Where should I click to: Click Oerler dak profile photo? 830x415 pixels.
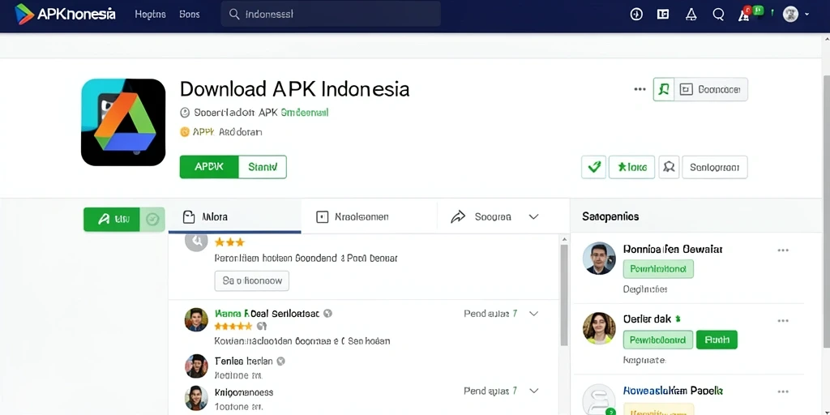599,328
